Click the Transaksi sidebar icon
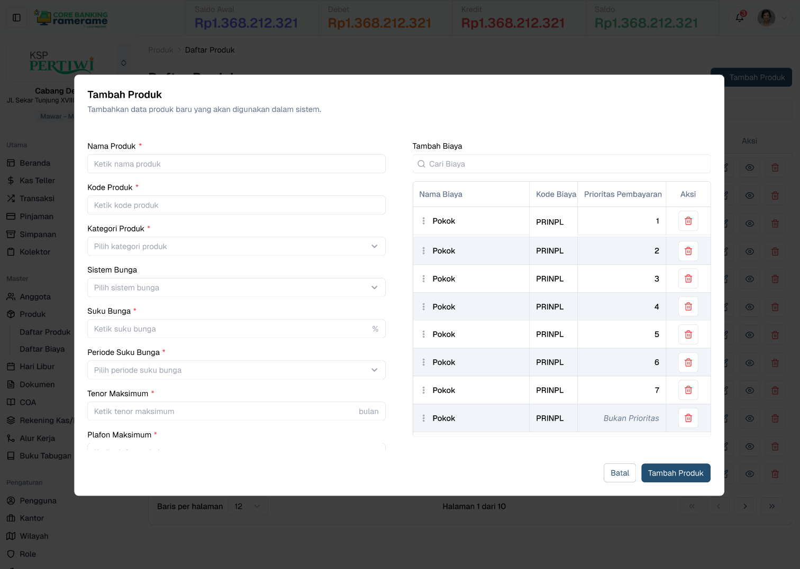Viewport: 800px width, 569px height. (12, 198)
